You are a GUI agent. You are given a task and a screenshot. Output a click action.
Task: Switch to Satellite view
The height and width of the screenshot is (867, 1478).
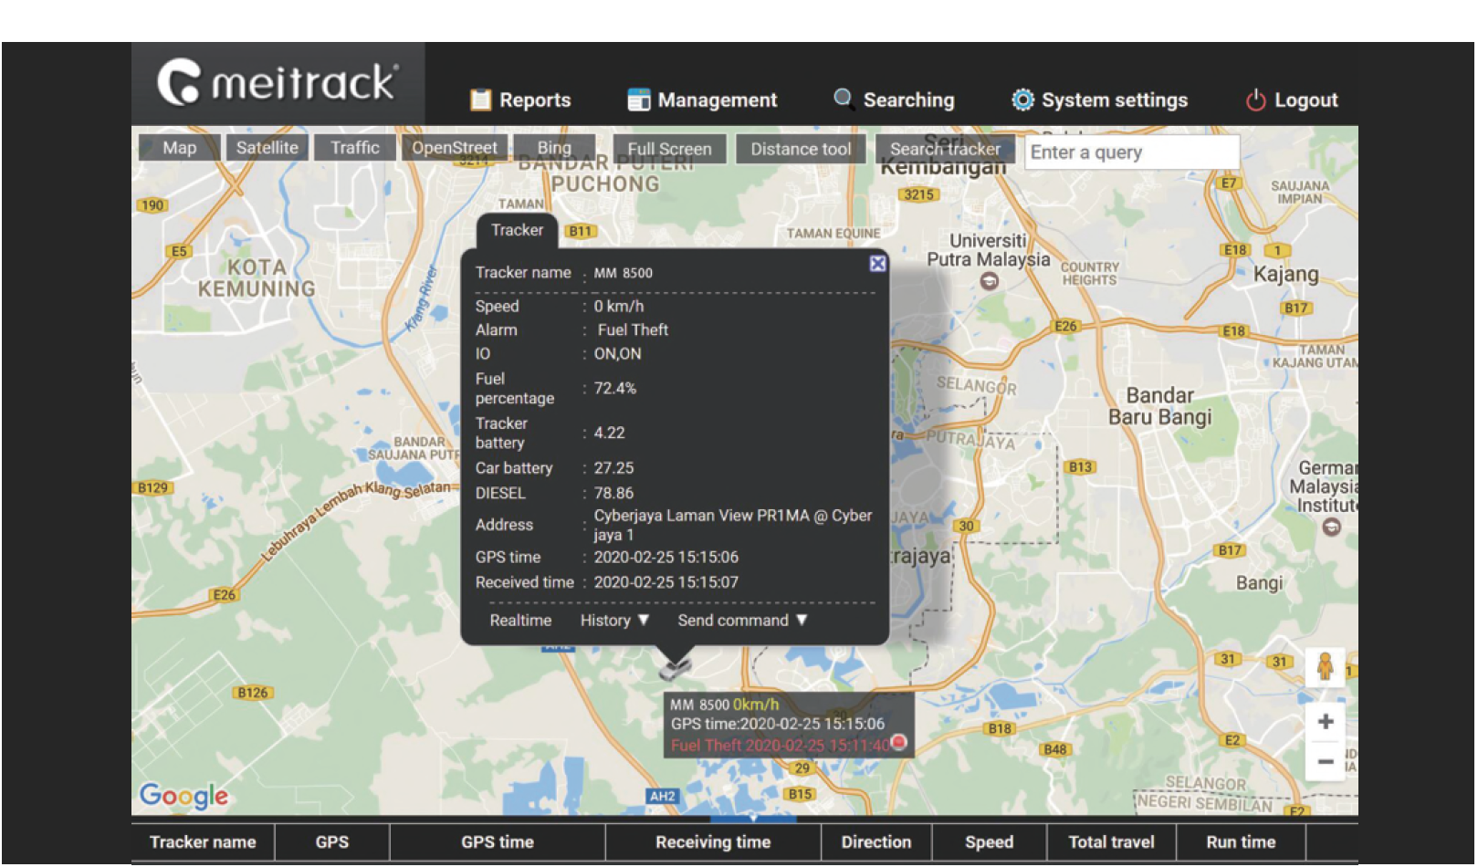tap(267, 148)
